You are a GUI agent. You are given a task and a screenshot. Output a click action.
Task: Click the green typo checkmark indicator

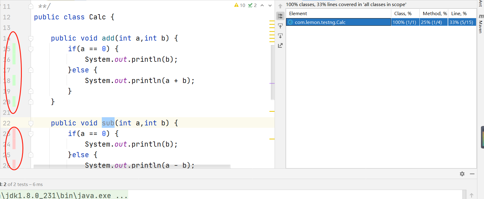pyautogui.click(x=252, y=5)
